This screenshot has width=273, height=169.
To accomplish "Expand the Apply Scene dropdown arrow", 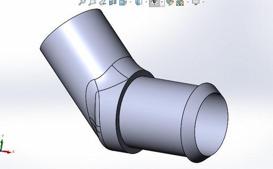I will (x=188, y=2).
